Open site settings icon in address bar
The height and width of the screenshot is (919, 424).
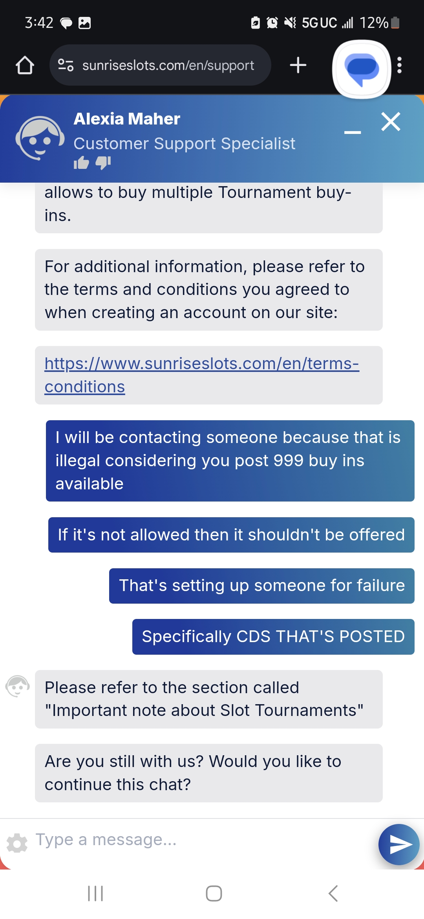click(x=66, y=65)
